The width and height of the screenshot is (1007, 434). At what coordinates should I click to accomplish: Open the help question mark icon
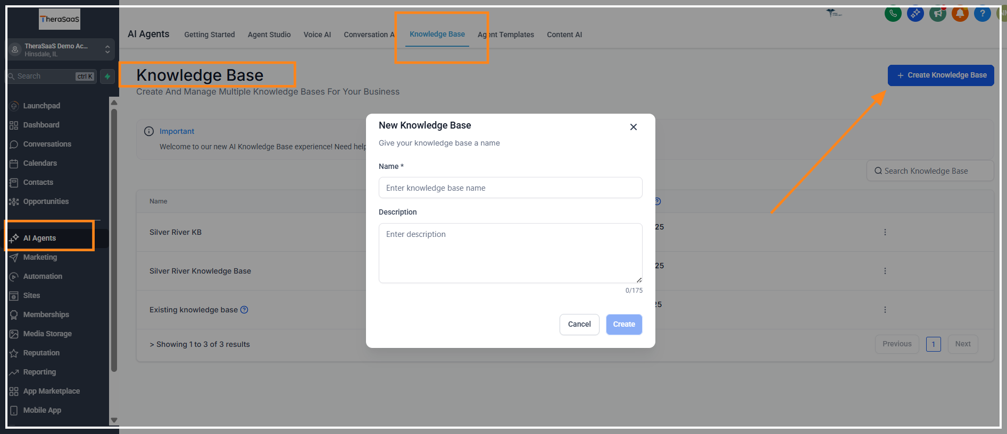(x=982, y=14)
